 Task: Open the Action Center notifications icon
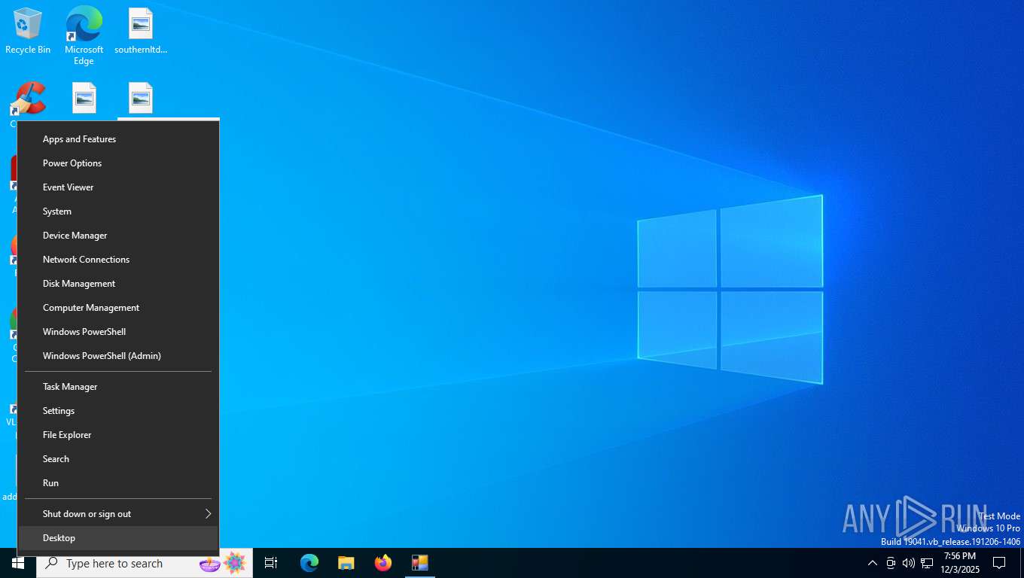click(999, 563)
